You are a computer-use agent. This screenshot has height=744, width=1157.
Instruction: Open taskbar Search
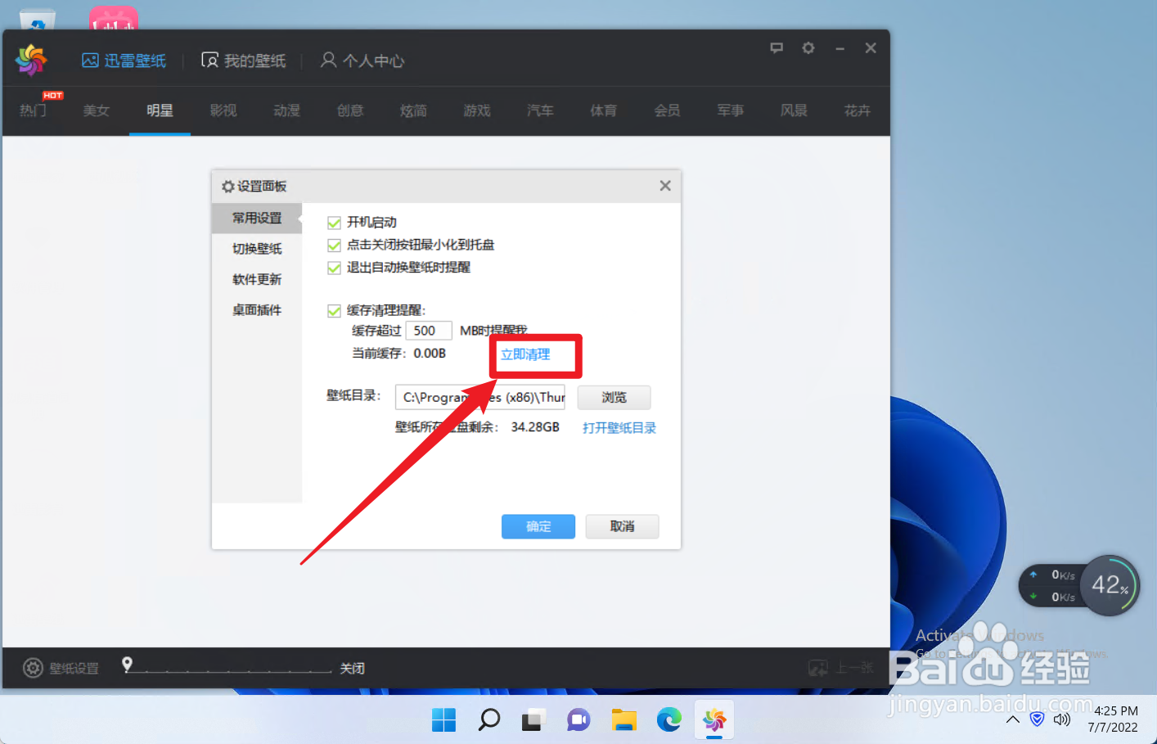click(488, 720)
